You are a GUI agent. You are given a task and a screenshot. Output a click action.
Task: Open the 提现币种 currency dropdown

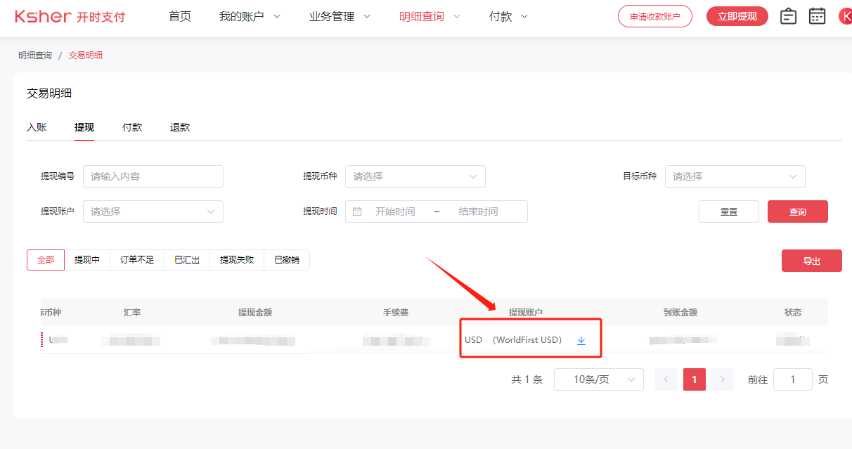click(x=415, y=176)
